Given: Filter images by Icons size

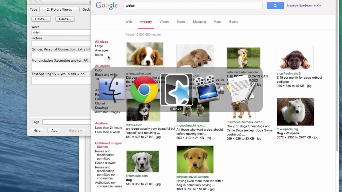Looking at the screenshot, I should click(99, 55).
